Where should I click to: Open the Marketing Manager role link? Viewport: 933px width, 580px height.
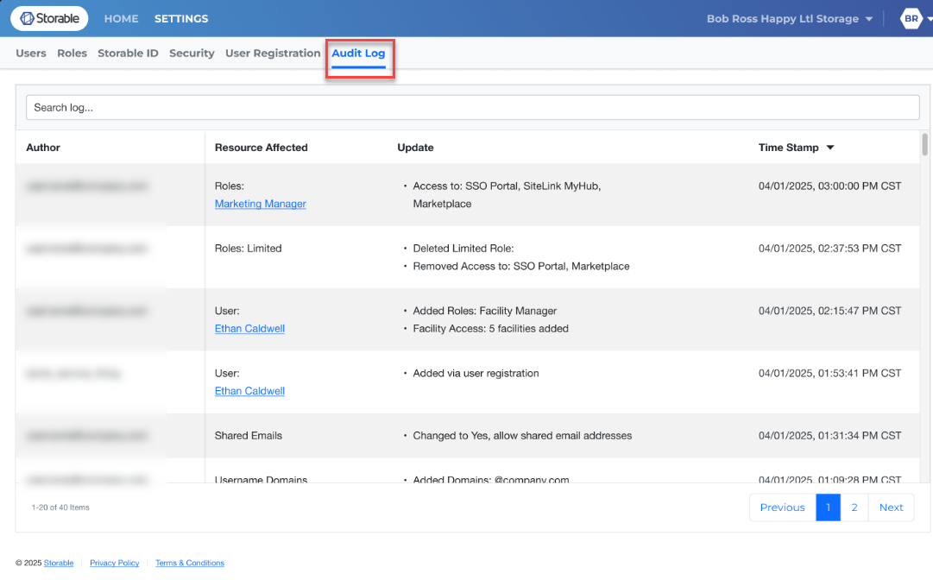point(260,204)
